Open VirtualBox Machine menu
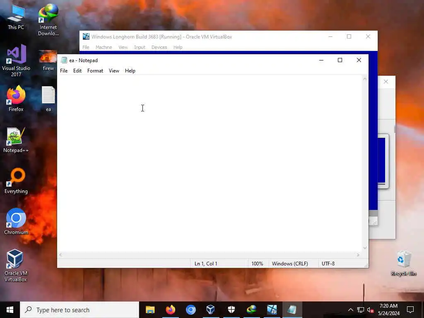 [x=104, y=47]
